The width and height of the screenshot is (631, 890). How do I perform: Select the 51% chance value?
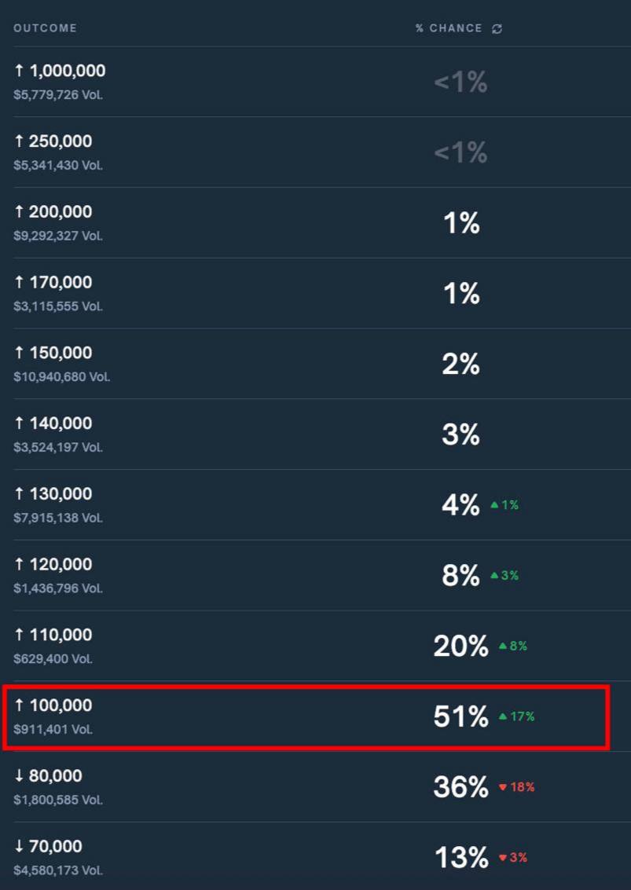coord(460,716)
